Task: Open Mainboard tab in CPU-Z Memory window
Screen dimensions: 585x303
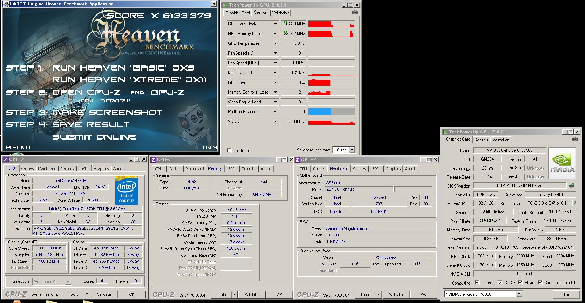Action: pos(195,169)
